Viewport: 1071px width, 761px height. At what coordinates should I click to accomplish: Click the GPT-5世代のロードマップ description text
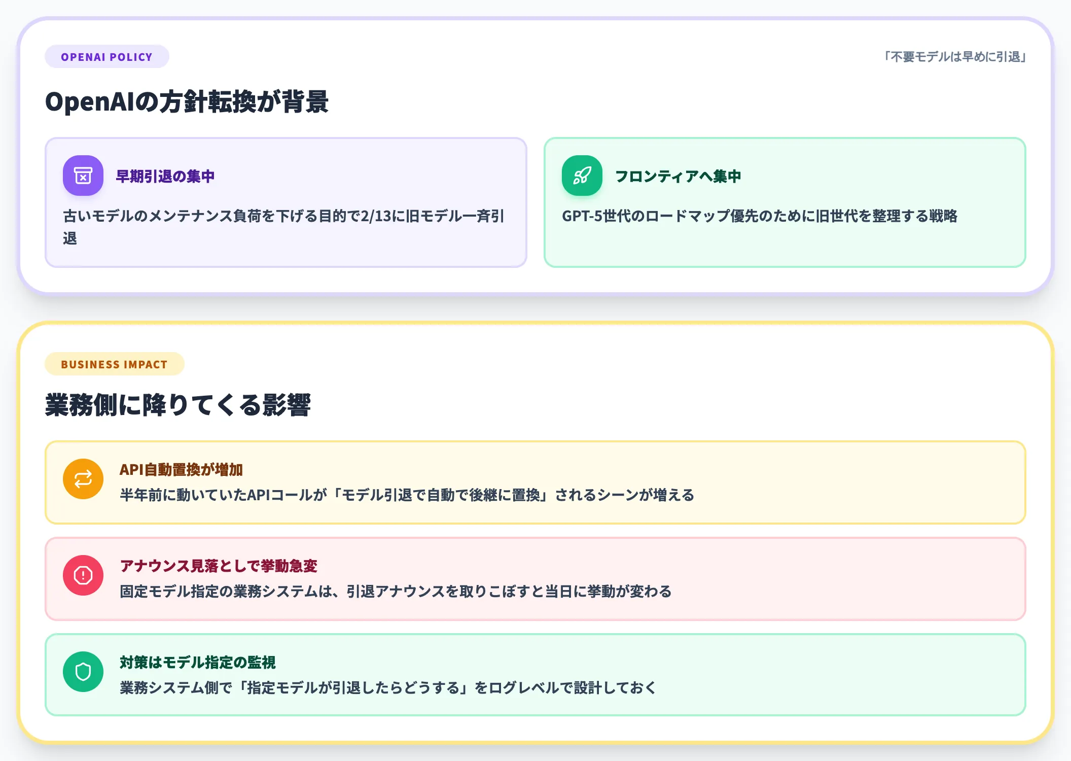coord(760,216)
